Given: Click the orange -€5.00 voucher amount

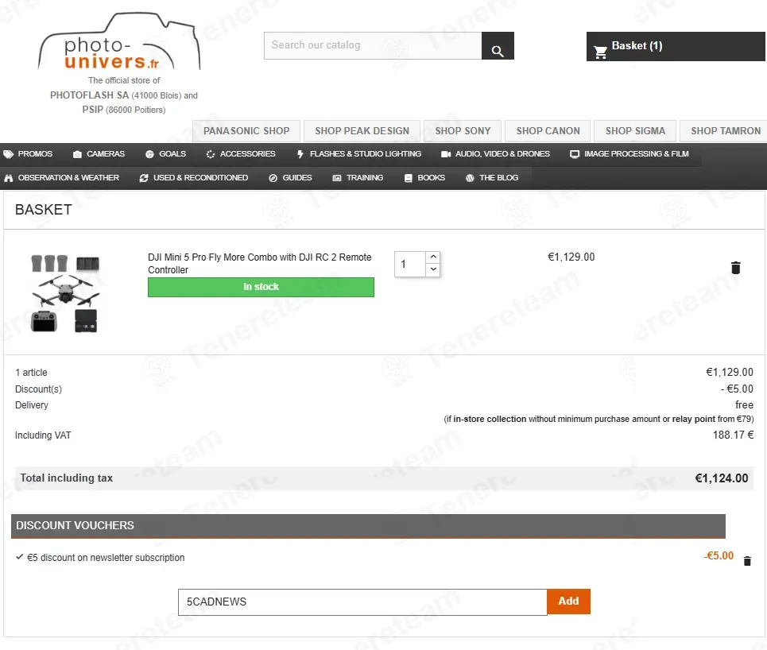Looking at the screenshot, I should pos(719,556).
